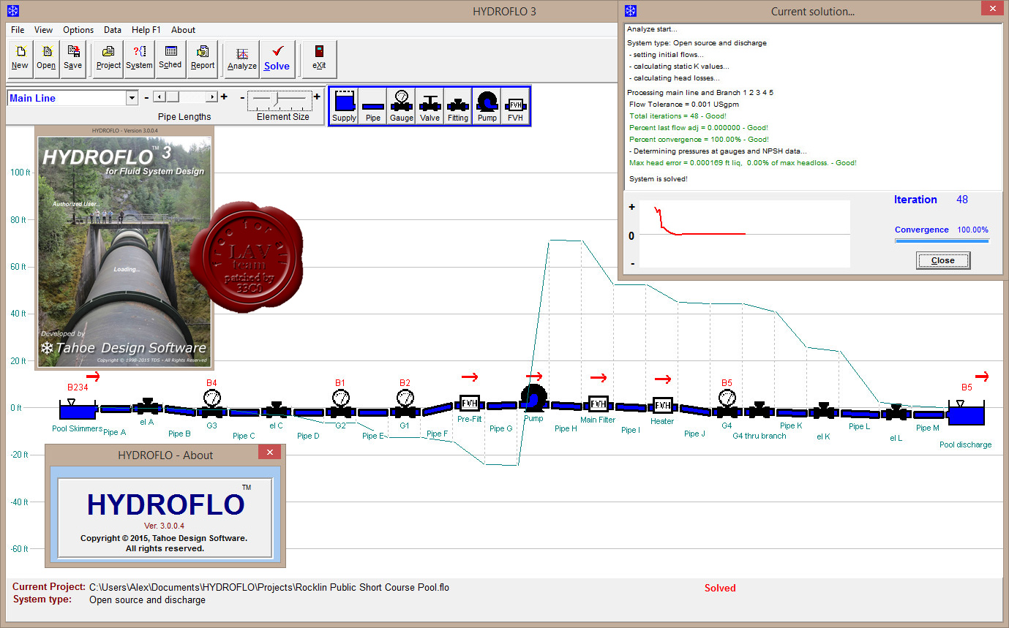Click the G1 gauge symbol

[x=405, y=404]
